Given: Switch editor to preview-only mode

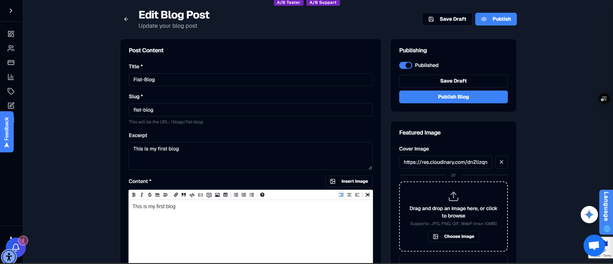Looking at the screenshot, I should [x=357, y=195].
